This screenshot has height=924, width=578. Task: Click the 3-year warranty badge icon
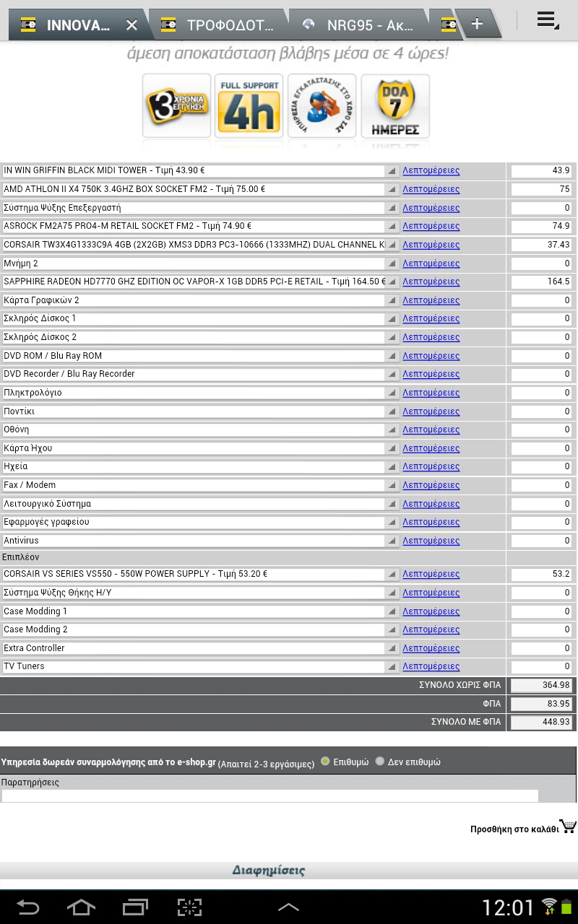pyautogui.click(x=176, y=105)
